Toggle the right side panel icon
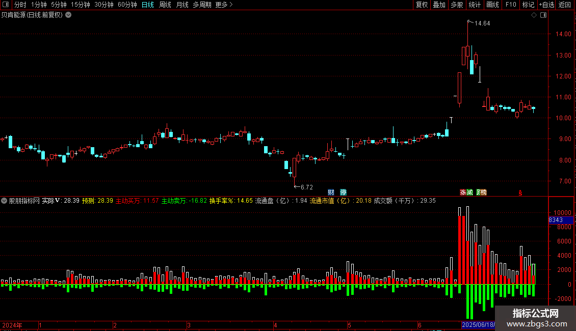 tap(543, 15)
